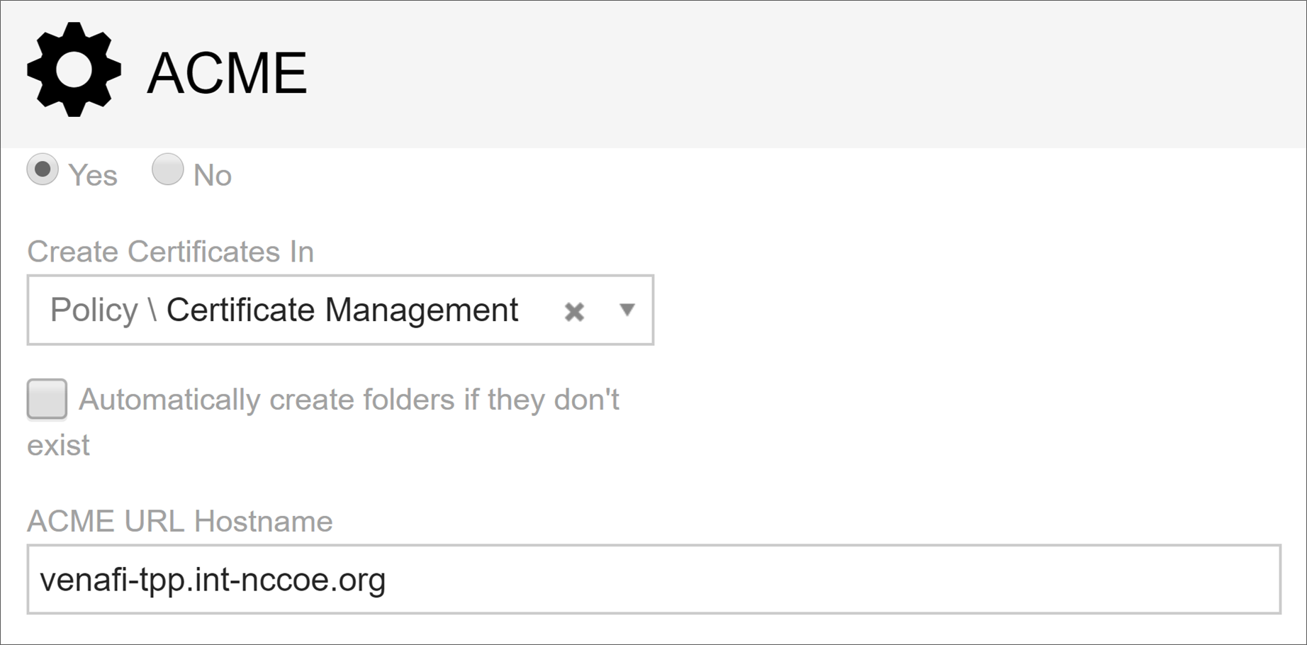Click the No option label

pyautogui.click(x=213, y=175)
